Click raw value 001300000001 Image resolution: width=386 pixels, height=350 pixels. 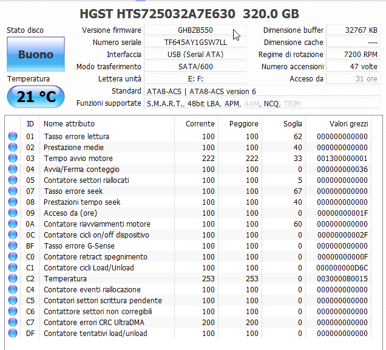coord(342,158)
